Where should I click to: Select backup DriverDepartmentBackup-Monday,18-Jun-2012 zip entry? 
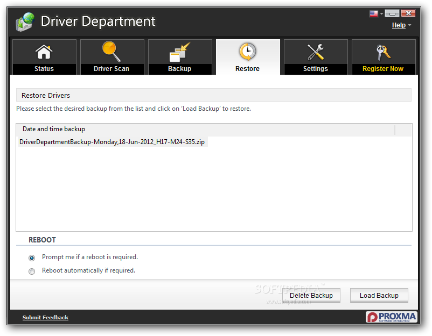[113, 142]
